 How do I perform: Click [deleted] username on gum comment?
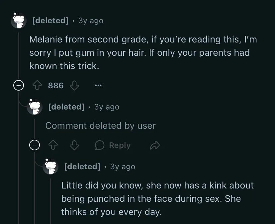coord(50,21)
